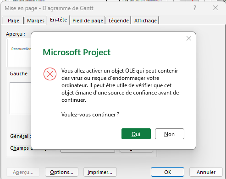The image size is (226, 179).
Task: Click inside the left header text box
Action: 20,98
